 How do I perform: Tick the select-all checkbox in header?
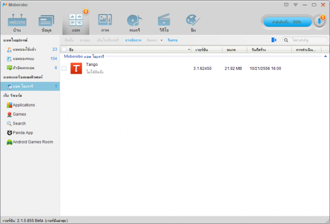tap(64, 49)
